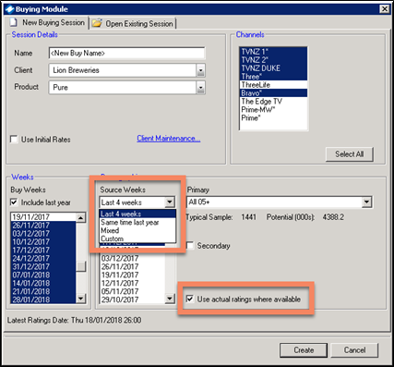Toggle the Include last year checkbox
394x367 pixels.
pyautogui.click(x=14, y=202)
